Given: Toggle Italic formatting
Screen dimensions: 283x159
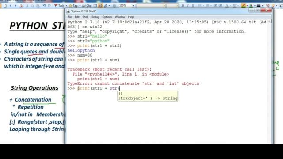Looking at the screenshot, I should coord(187,6).
